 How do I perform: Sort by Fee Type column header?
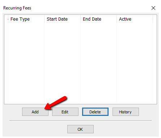(26, 19)
